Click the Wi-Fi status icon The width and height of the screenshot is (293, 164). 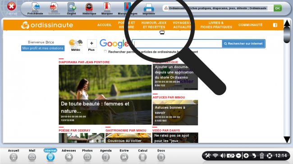tap(215, 155)
